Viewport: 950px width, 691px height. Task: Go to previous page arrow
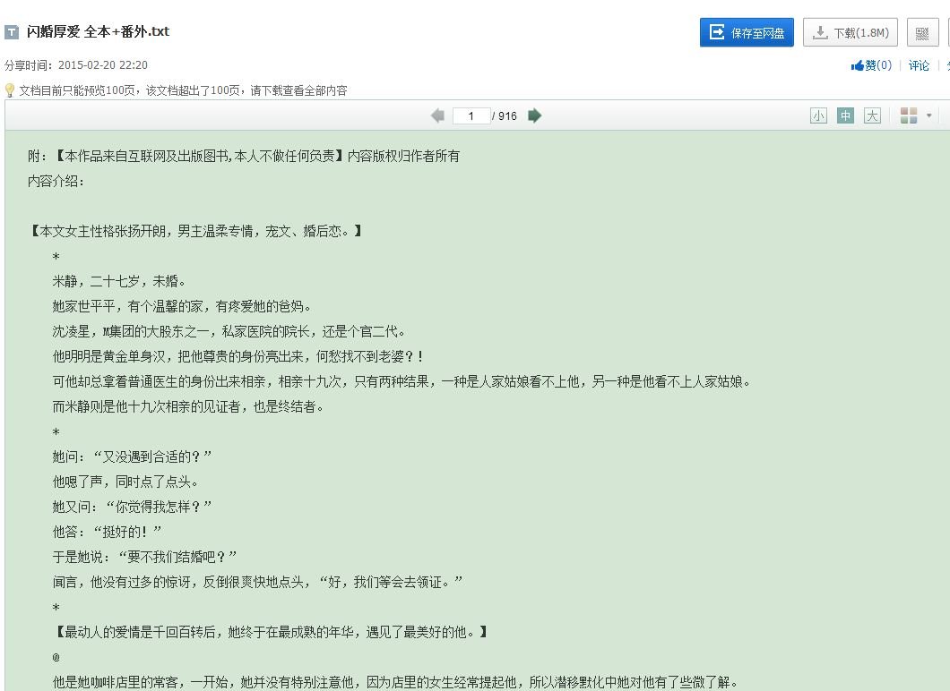click(437, 115)
